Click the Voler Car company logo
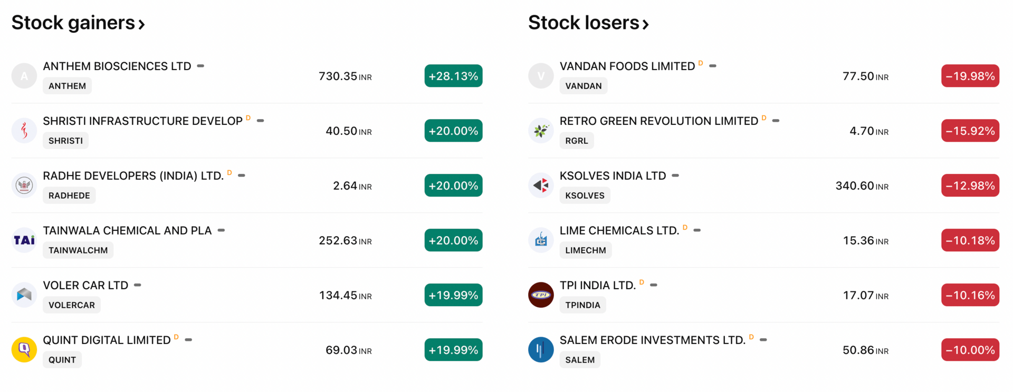1013x392 pixels. click(x=24, y=295)
